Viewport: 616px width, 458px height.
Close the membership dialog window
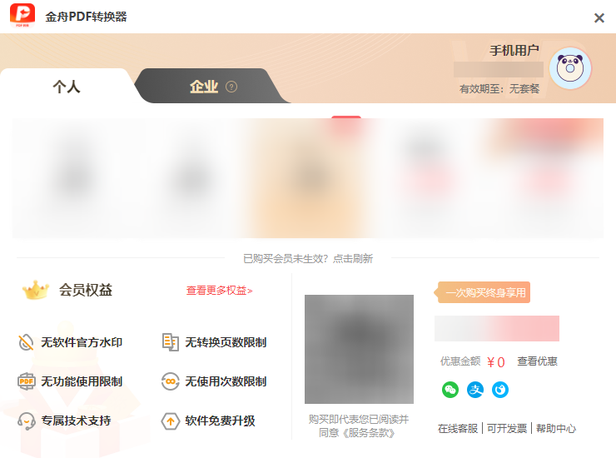pos(599,17)
